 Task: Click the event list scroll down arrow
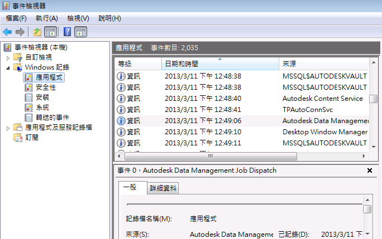click(374, 147)
